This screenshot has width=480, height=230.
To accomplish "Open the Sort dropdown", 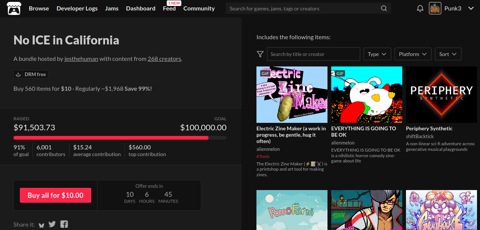I will point(448,54).
